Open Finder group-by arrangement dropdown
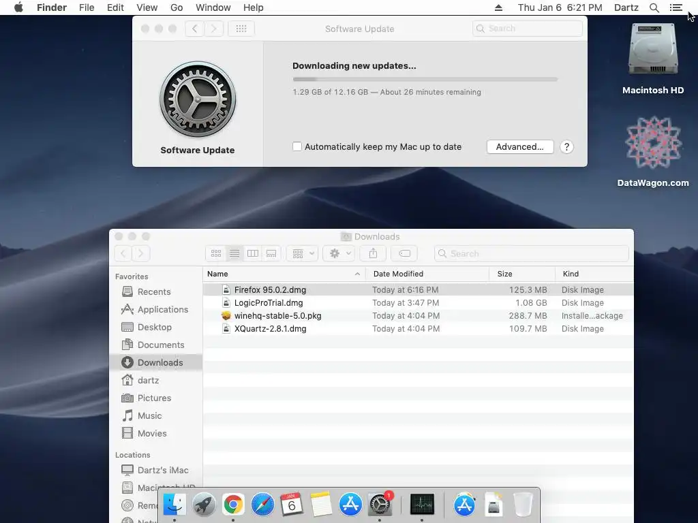Viewport: 698px width, 523px height. [303, 253]
